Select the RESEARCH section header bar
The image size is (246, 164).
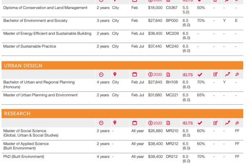tap(122, 113)
